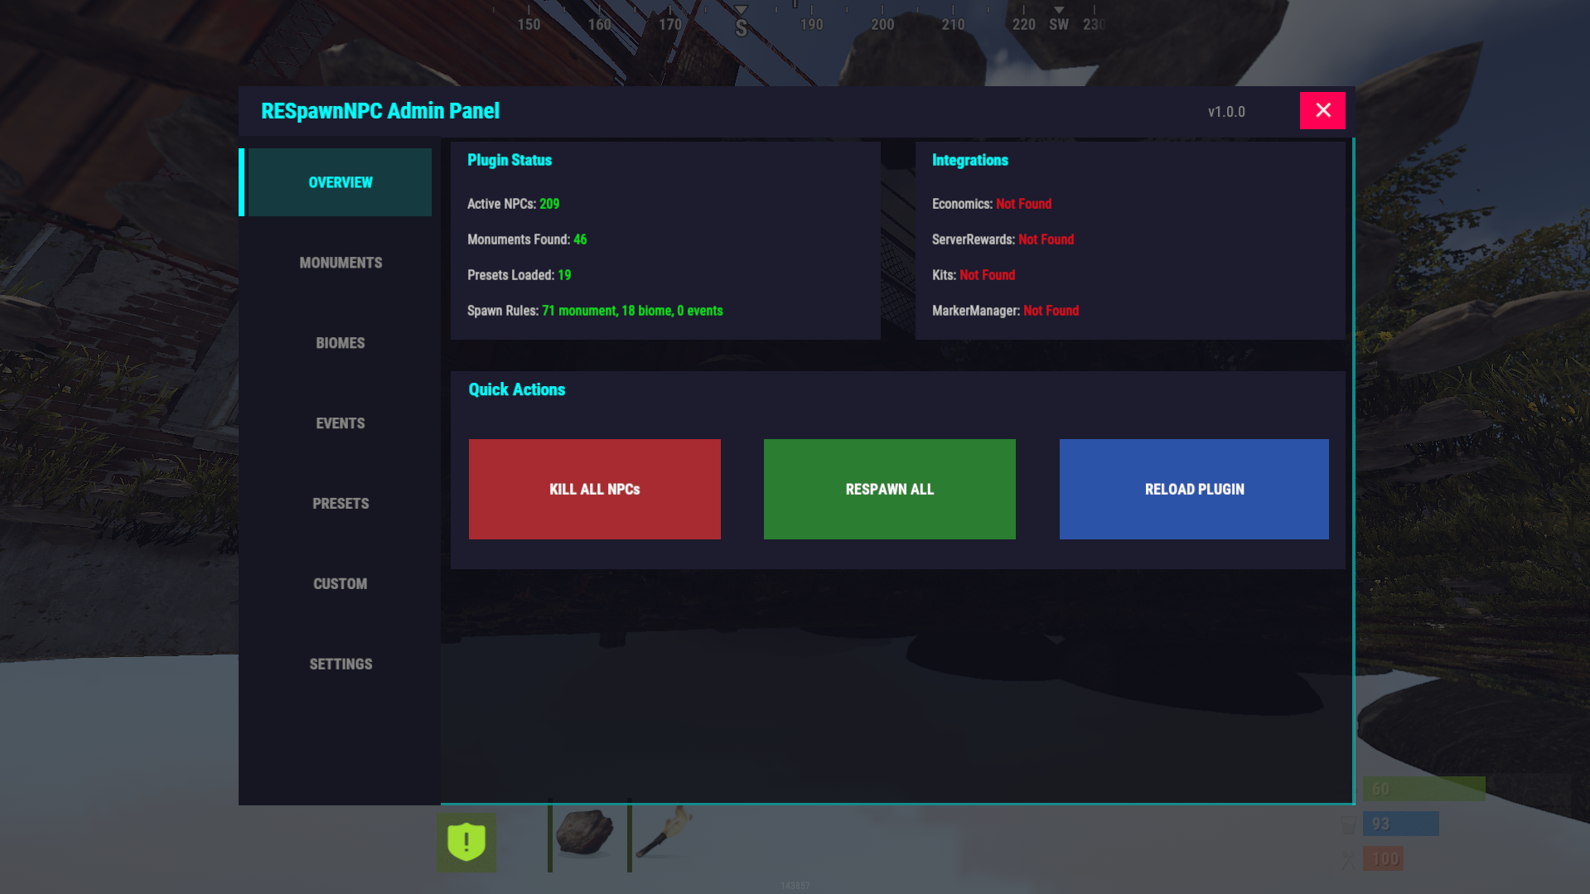Open the Events tab in sidebar
This screenshot has height=894, width=1590.
tap(340, 423)
